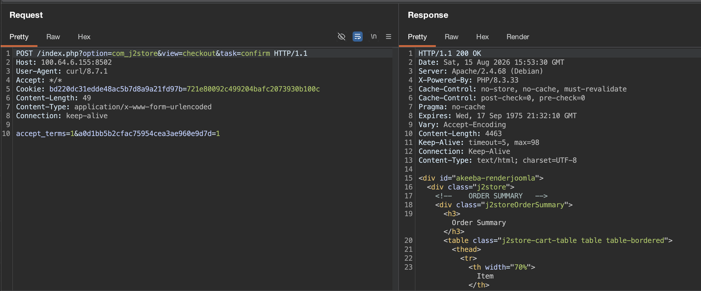
Task: Click the Cache-Control post-check=0 line
Action: [502, 98]
